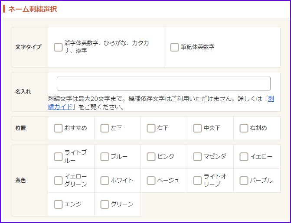Check the 活字体英数字、ひらがな font type option

tap(58, 47)
